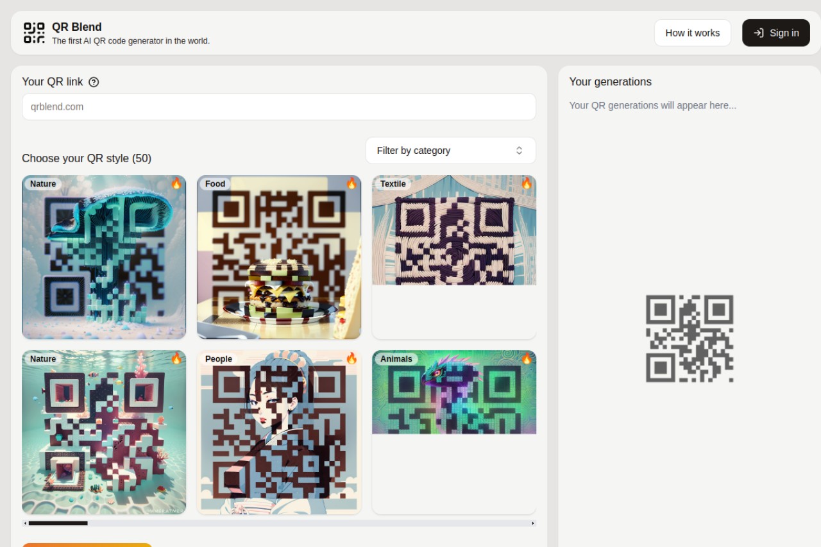Click the style scrollbar's left arrow
Image resolution: width=821 pixels, height=547 pixels.
coord(25,523)
